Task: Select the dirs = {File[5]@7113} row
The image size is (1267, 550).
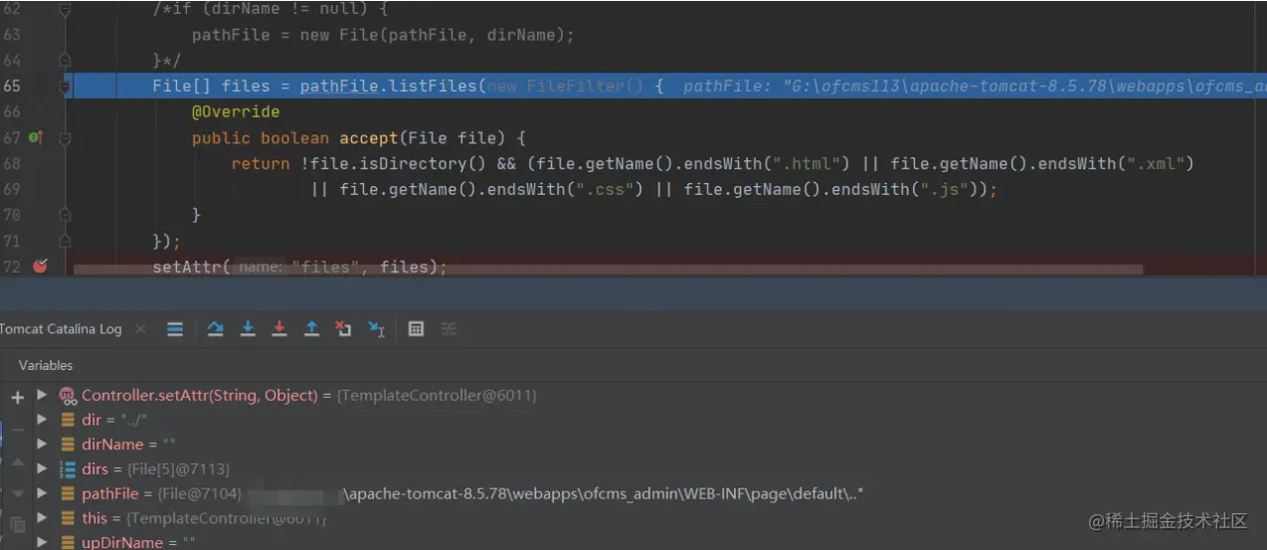Action: tap(651, 468)
